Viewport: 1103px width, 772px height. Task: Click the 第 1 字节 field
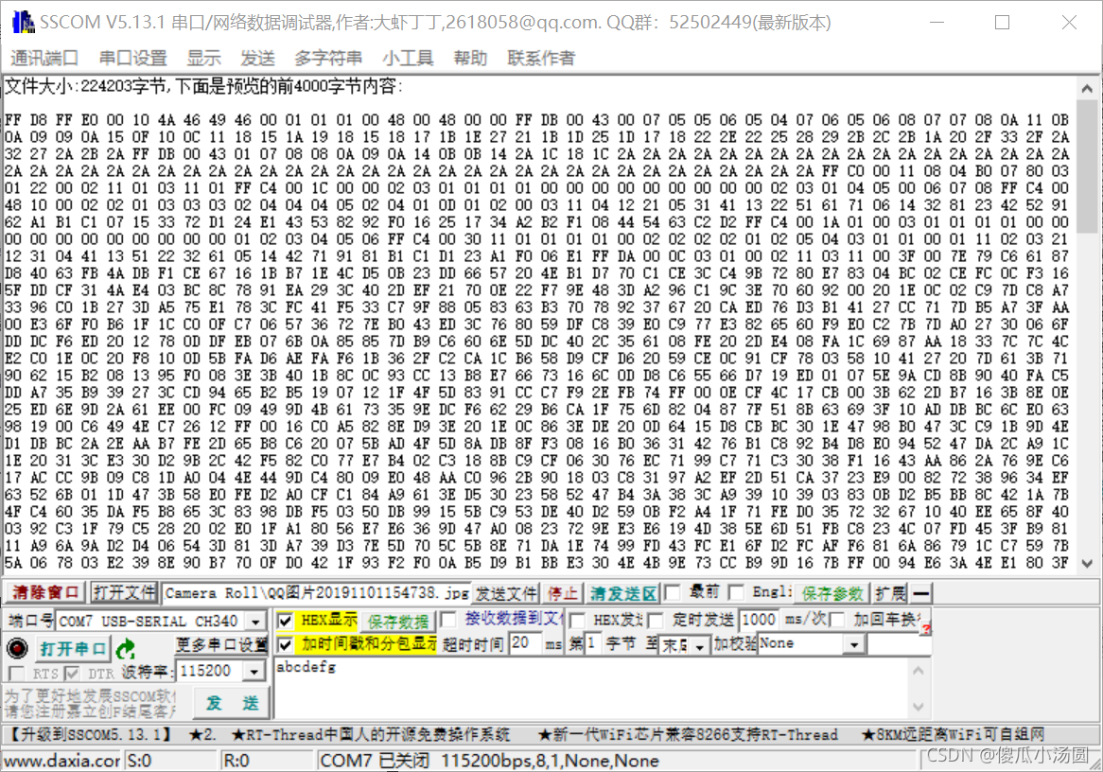(x=594, y=643)
